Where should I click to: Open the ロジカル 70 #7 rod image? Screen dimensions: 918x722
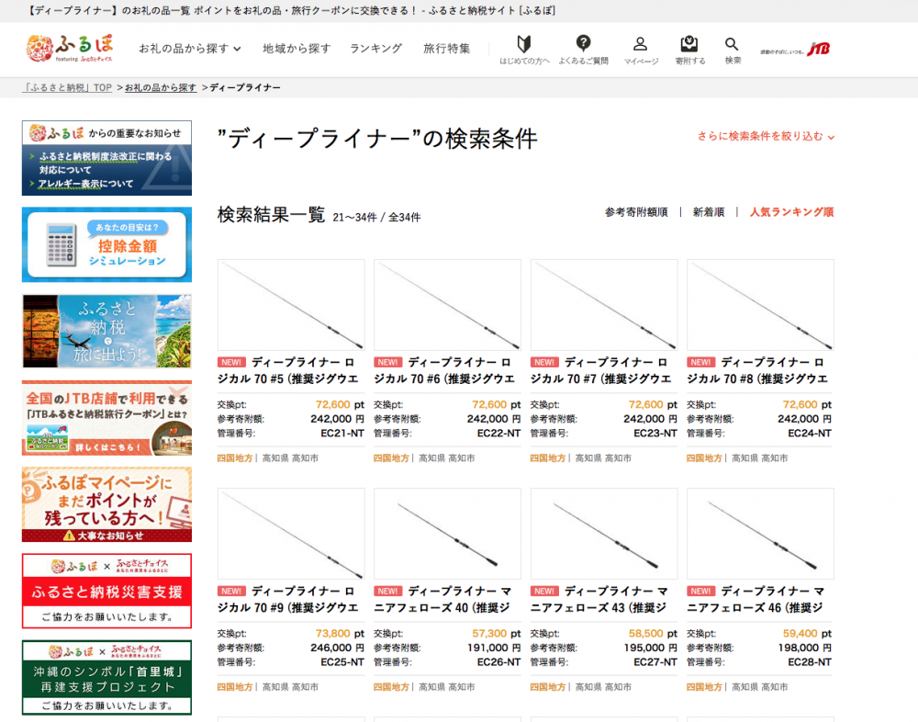tap(604, 305)
